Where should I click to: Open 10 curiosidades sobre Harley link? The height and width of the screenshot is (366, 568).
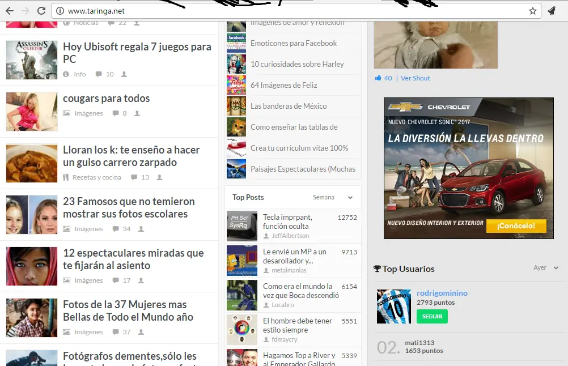(x=297, y=64)
